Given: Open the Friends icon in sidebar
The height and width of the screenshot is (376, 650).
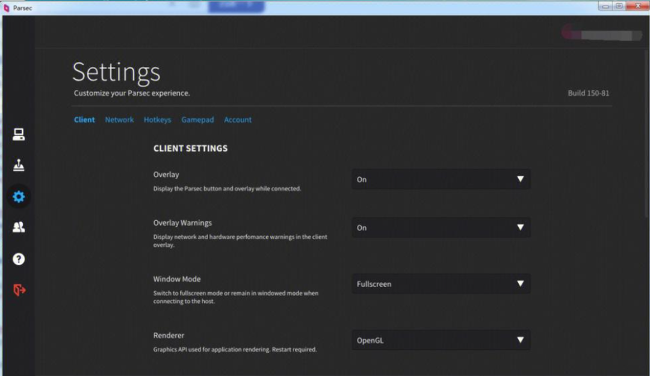Looking at the screenshot, I should pyautogui.click(x=19, y=227).
